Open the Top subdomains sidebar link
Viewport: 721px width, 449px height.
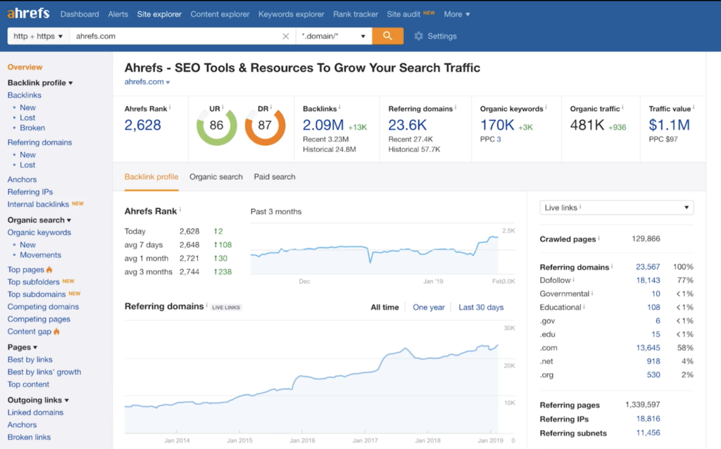point(37,294)
